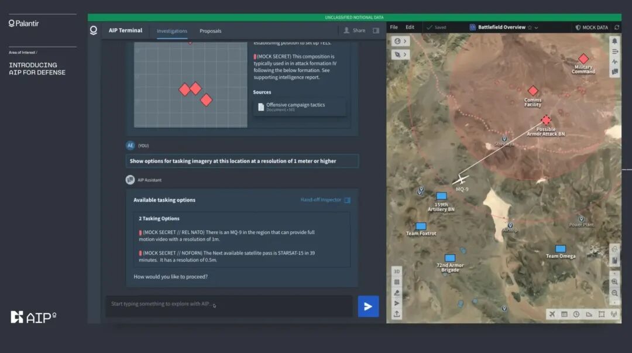Click the Hand-off Inspector link
Viewport: 632px width, 353px height.
click(321, 200)
